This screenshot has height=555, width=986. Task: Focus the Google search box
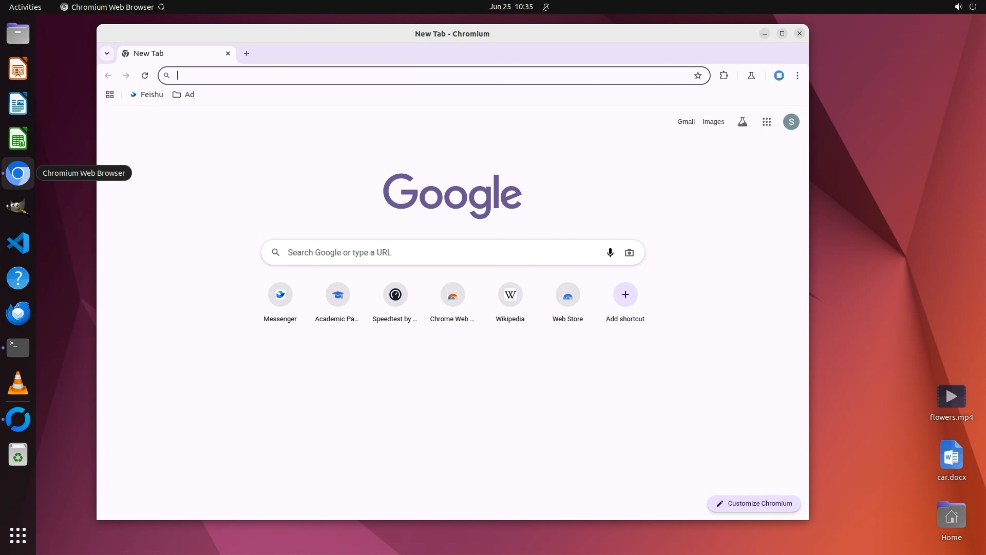point(442,252)
